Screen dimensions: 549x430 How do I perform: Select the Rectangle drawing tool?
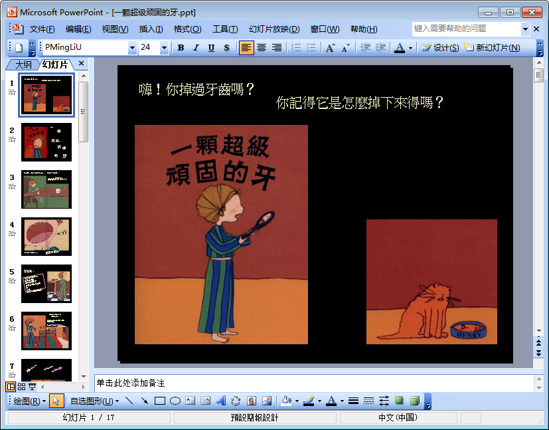[x=160, y=401]
